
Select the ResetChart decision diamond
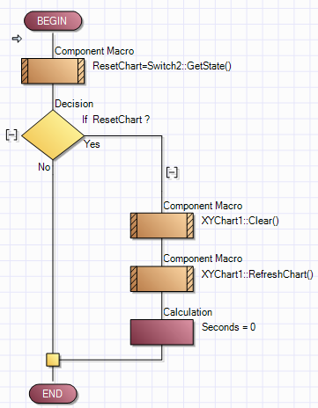53,135
